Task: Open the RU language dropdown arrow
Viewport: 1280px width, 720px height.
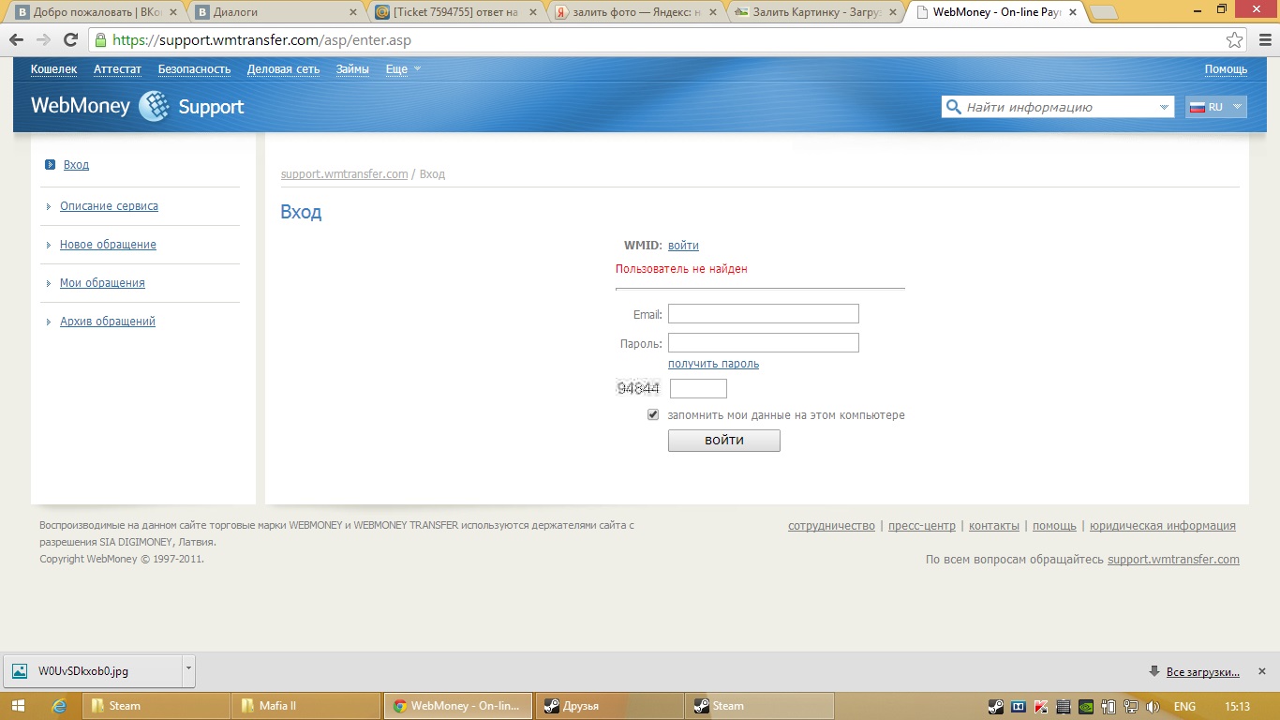Action: coord(1237,107)
